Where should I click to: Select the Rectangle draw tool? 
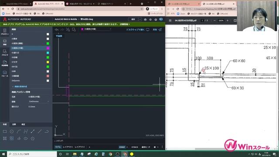point(5,131)
